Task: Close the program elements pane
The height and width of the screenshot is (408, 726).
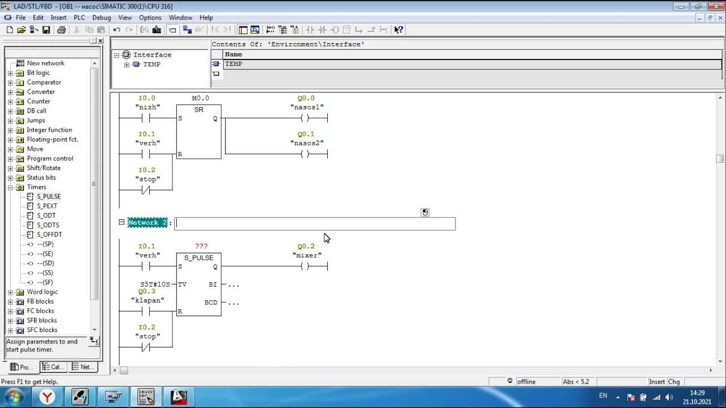Action: (100, 41)
